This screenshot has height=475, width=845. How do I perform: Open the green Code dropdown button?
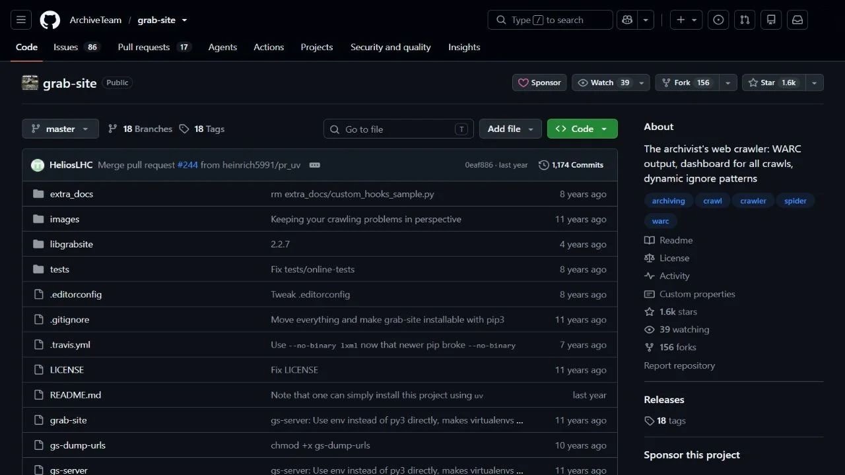(x=582, y=129)
